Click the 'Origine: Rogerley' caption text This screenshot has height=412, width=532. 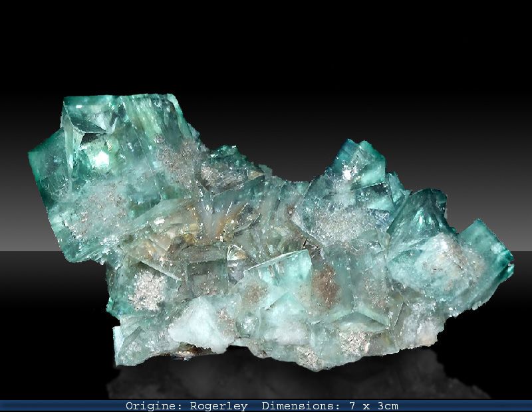pyautogui.click(x=187, y=406)
